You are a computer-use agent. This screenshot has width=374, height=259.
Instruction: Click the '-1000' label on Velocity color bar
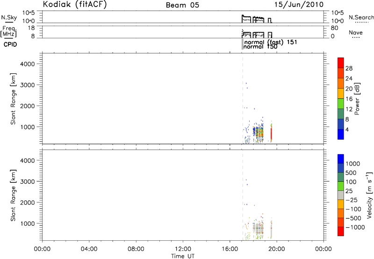[x=355, y=227]
